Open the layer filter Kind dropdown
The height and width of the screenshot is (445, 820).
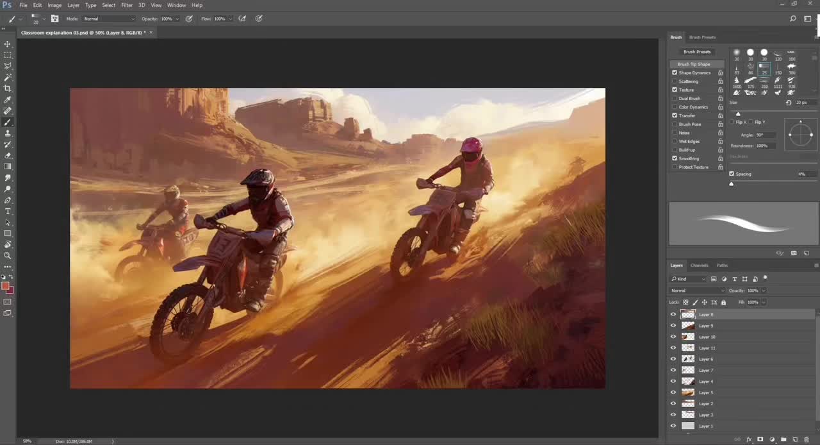pos(688,279)
